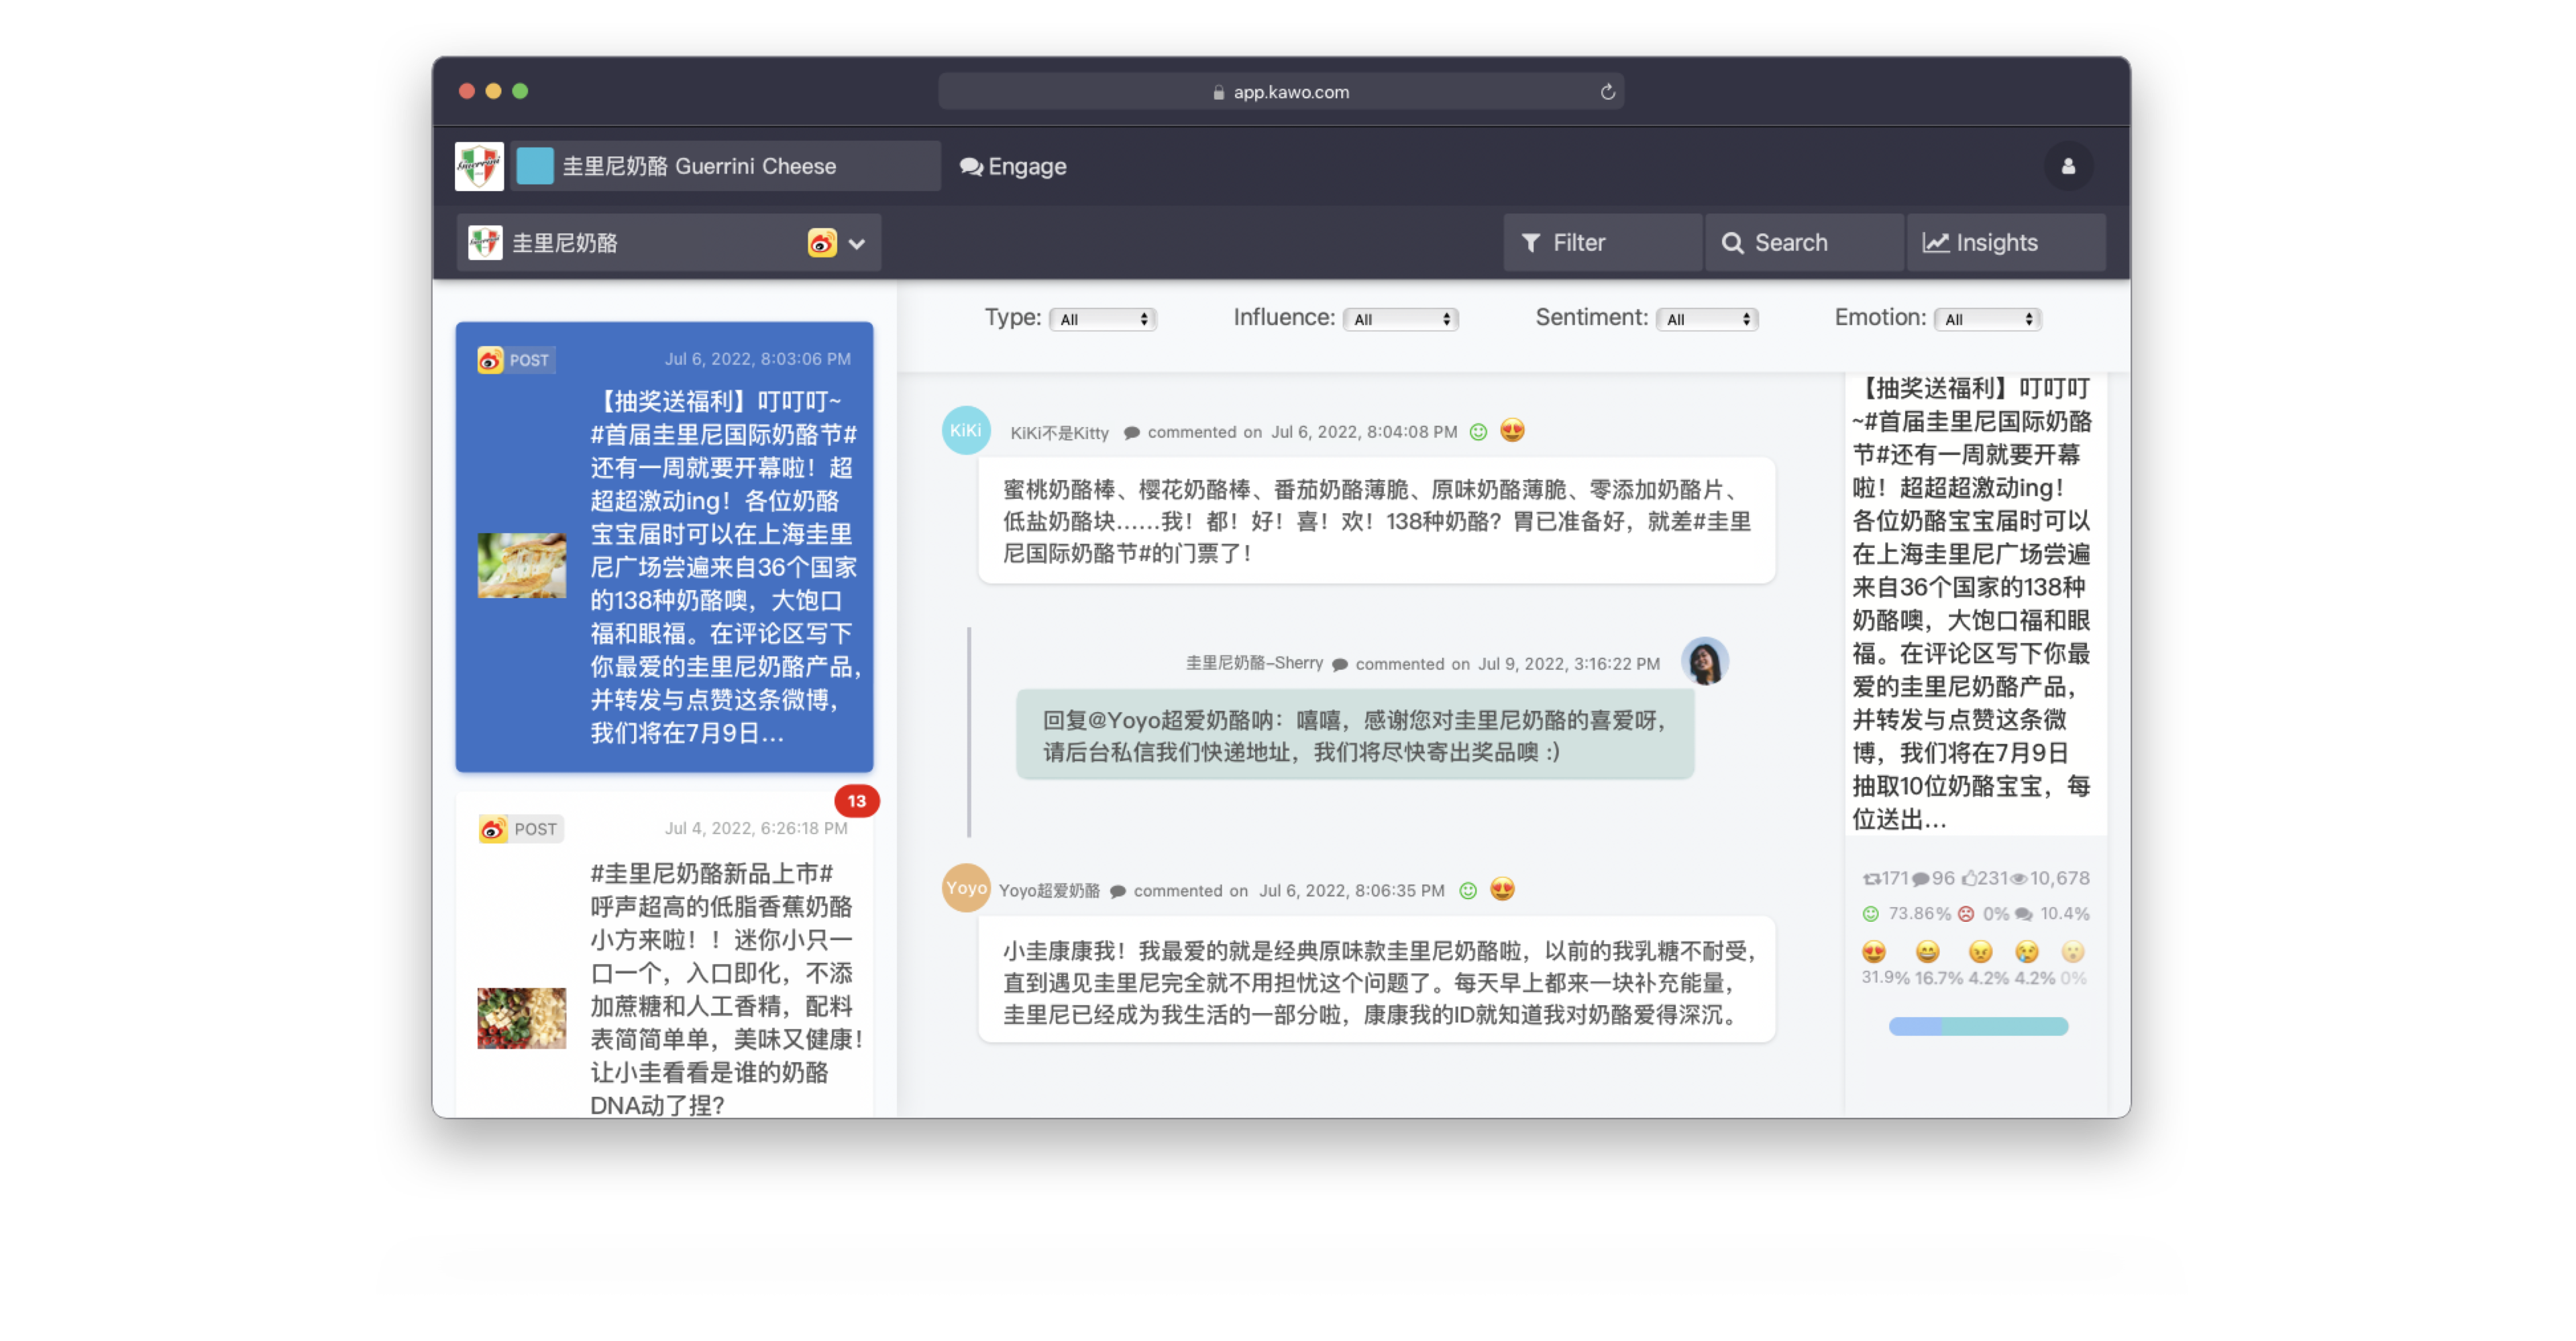Viewport: 2576px width, 1341px height.
Task: Select the Jul 4, 2022 post card
Action: (664, 955)
